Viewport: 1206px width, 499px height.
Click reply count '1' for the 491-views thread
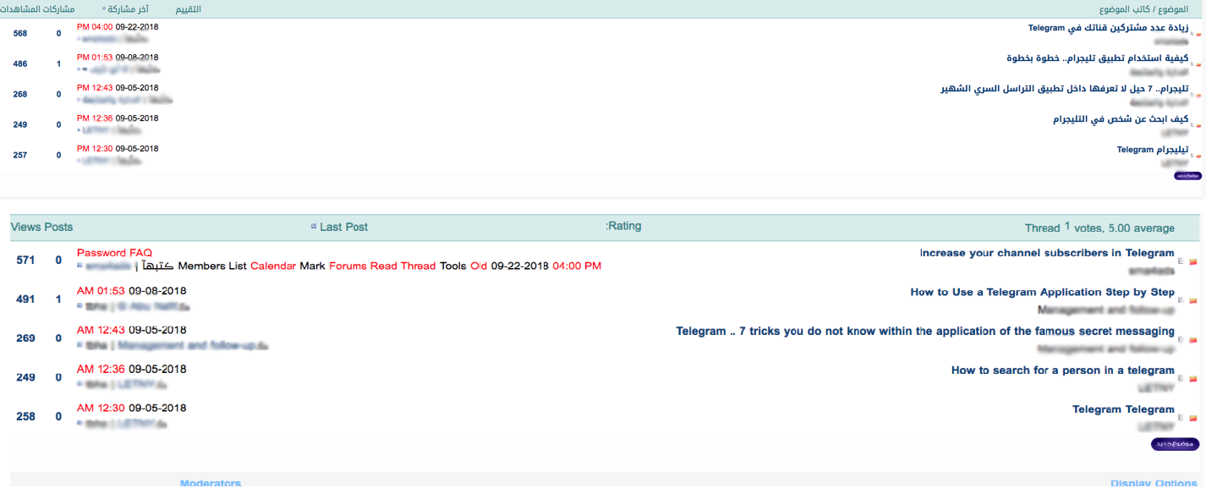58,299
